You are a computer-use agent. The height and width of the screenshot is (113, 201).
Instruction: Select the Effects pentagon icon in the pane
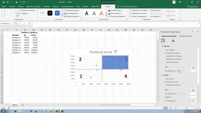point(168,40)
